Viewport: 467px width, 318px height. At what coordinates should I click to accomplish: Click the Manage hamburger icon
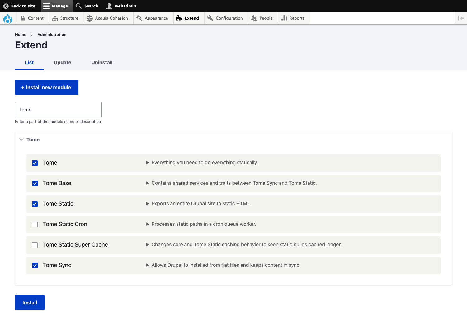(46, 6)
